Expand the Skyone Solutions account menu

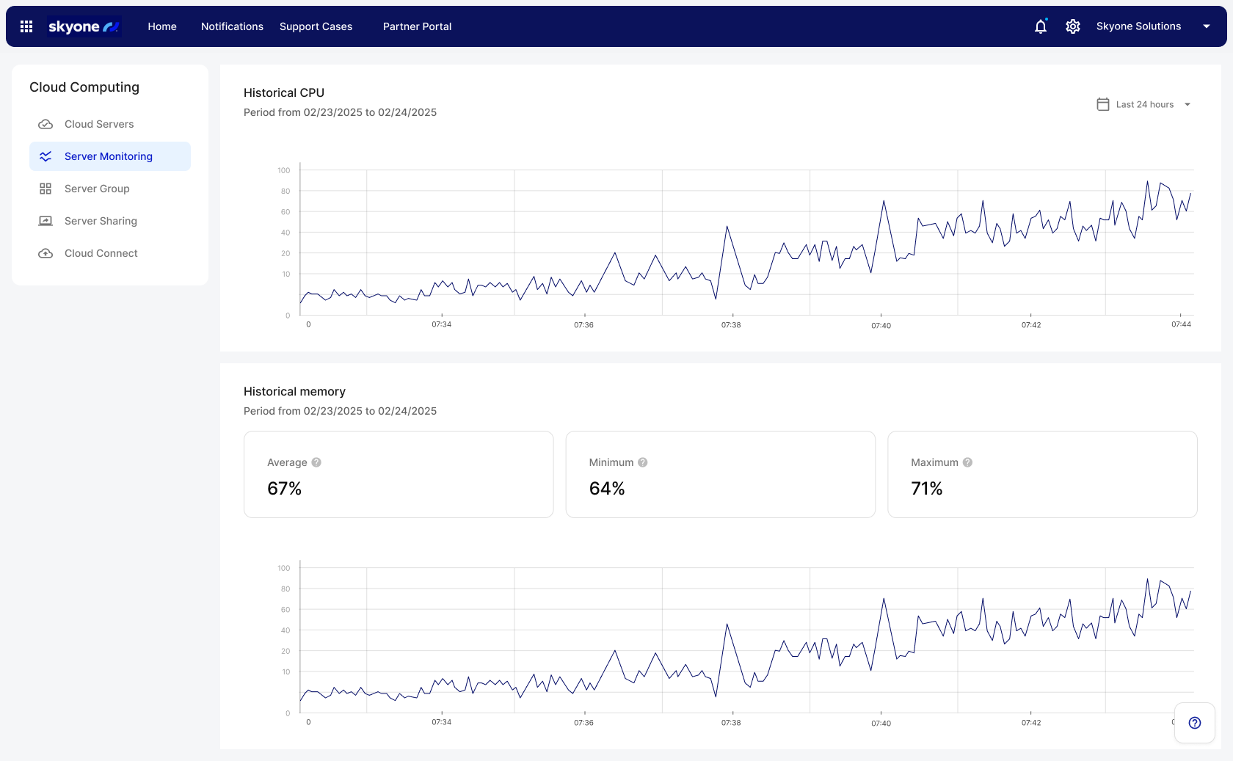[1206, 26]
